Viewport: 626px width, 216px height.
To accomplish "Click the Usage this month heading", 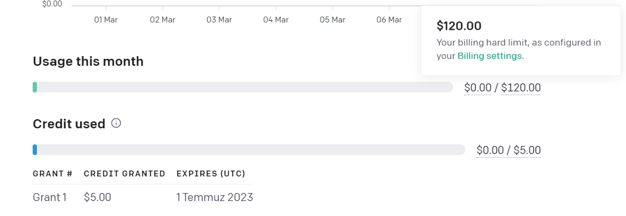I will 88,61.
